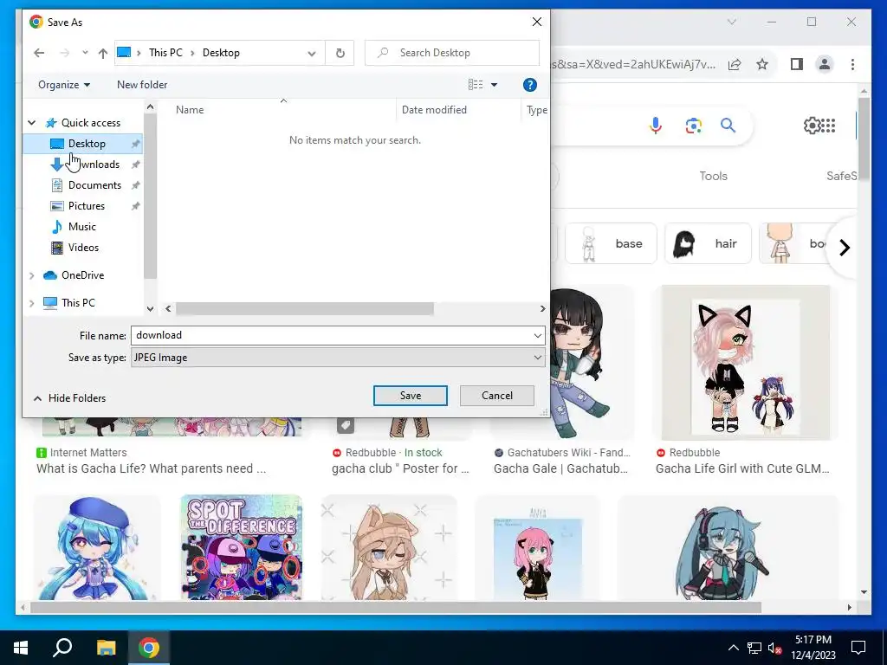Click Chrome's share page icon
The image size is (887, 665).
(x=735, y=64)
